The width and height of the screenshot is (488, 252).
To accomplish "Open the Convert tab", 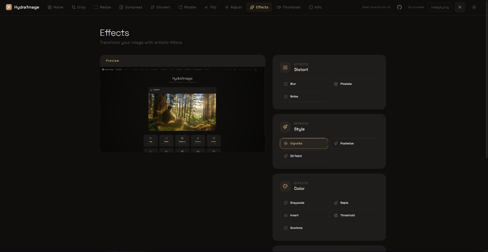I will click(160, 7).
